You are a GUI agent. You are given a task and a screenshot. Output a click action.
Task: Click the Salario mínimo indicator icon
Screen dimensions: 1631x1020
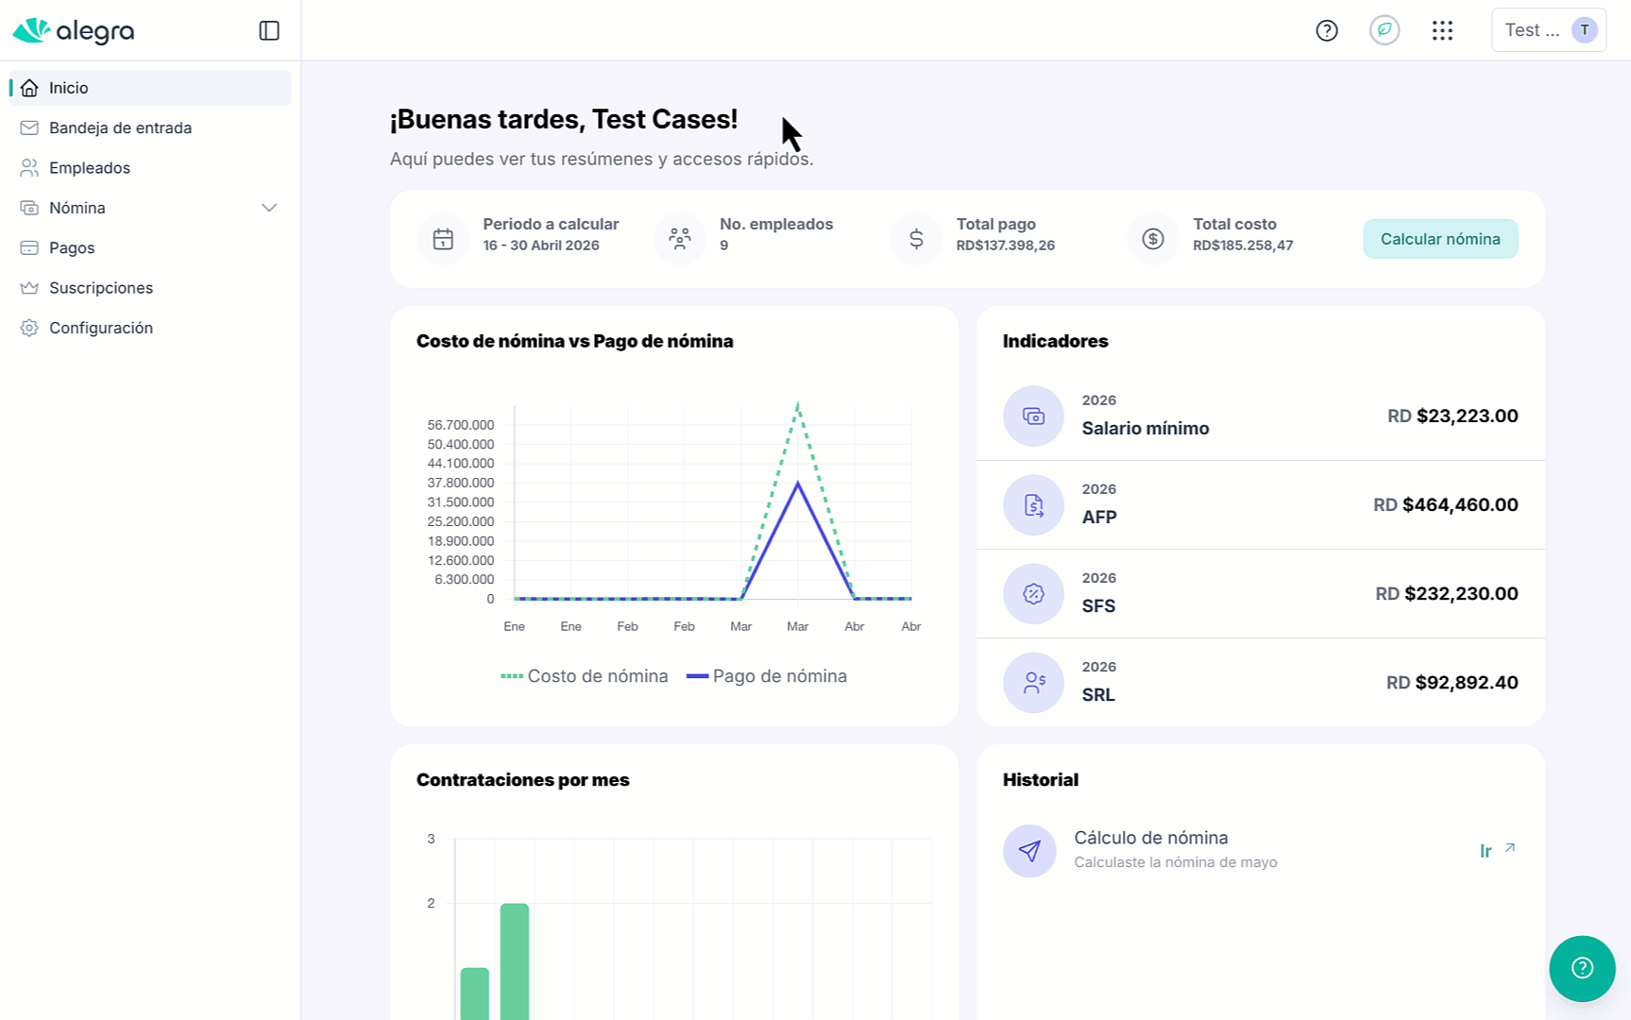click(1033, 416)
